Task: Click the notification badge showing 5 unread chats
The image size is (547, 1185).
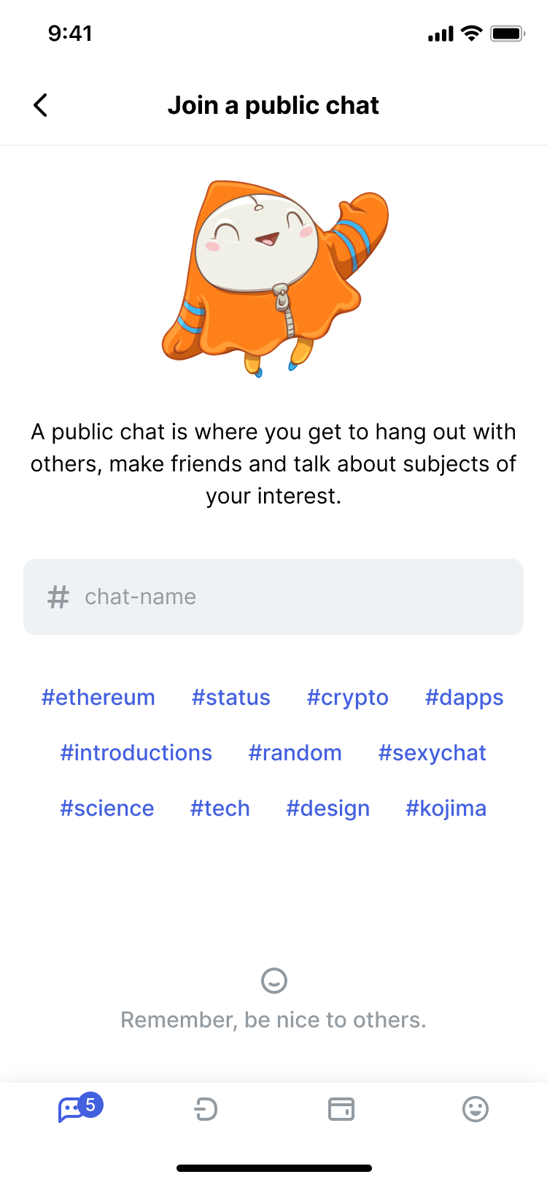Action: pos(90,1099)
